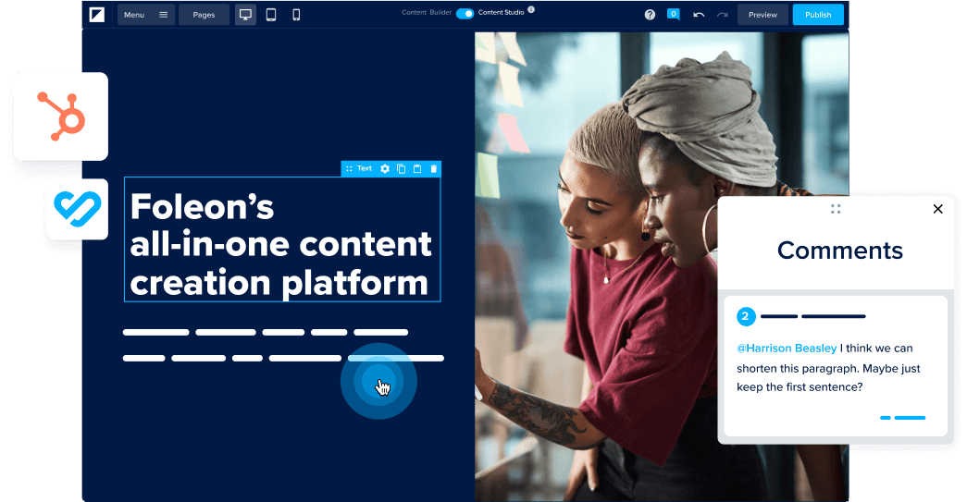Click the Publish button
This screenshot has width=967, height=502.
818,15
